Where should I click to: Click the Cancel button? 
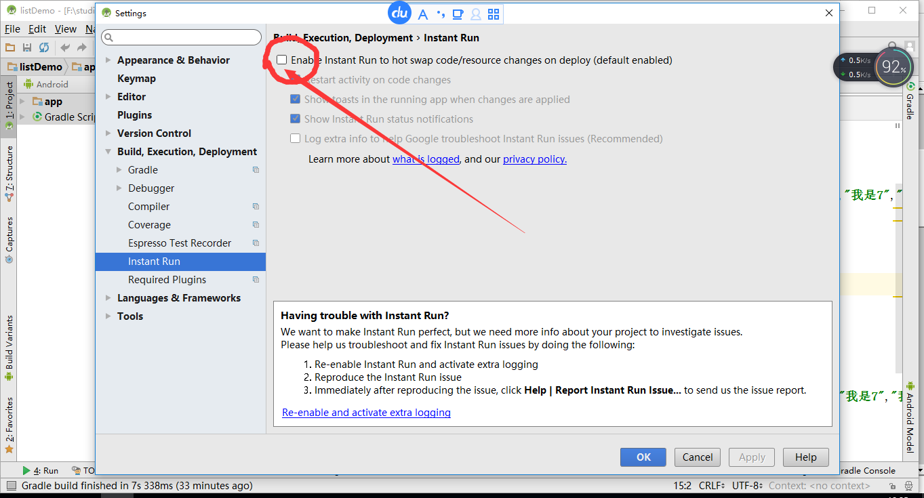click(698, 457)
